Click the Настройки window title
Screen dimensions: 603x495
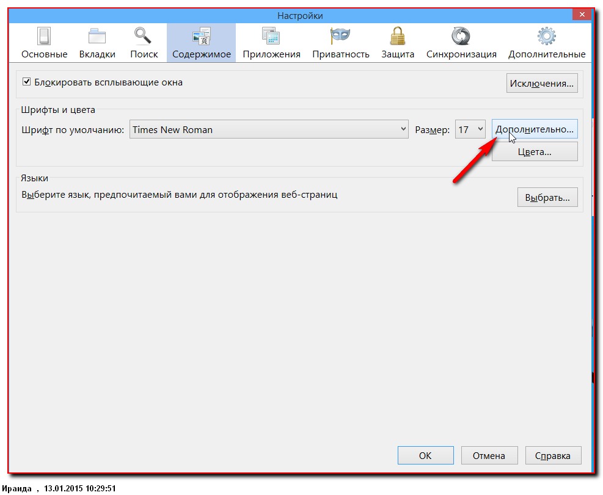click(x=300, y=16)
